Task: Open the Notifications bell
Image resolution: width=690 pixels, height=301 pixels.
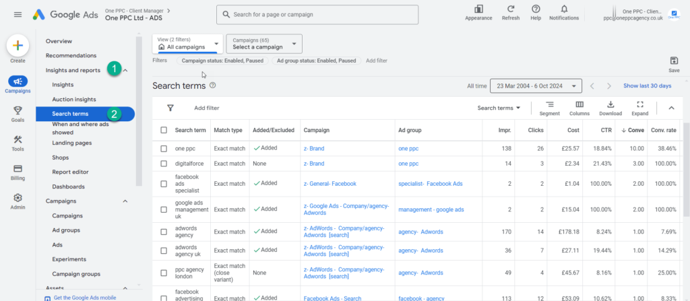Action: coord(564,9)
